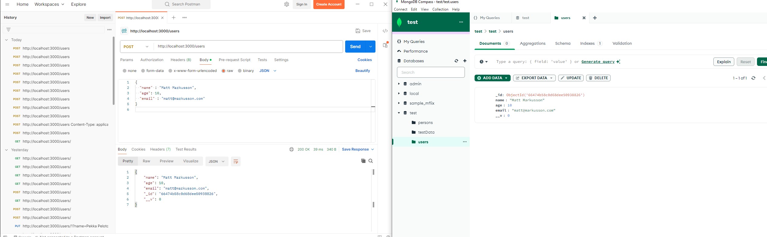Open Postman settings gear icon
The width and height of the screenshot is (767, 237).
tap(286, 5)
